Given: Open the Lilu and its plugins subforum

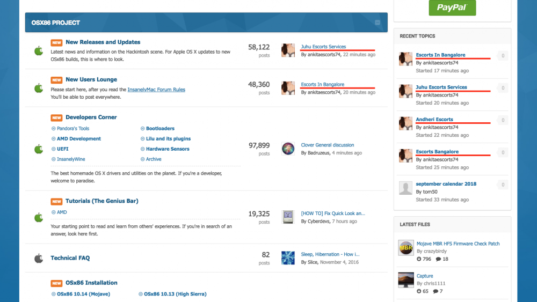Looking at the screenshot, I should [168, 138].
